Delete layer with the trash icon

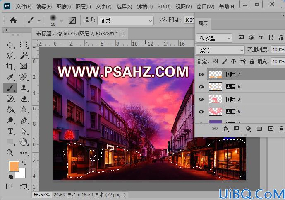281,129
